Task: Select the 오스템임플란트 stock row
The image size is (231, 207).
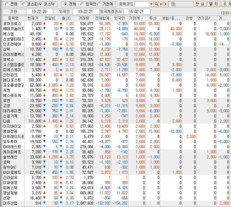Action: [x=116, y=65]
